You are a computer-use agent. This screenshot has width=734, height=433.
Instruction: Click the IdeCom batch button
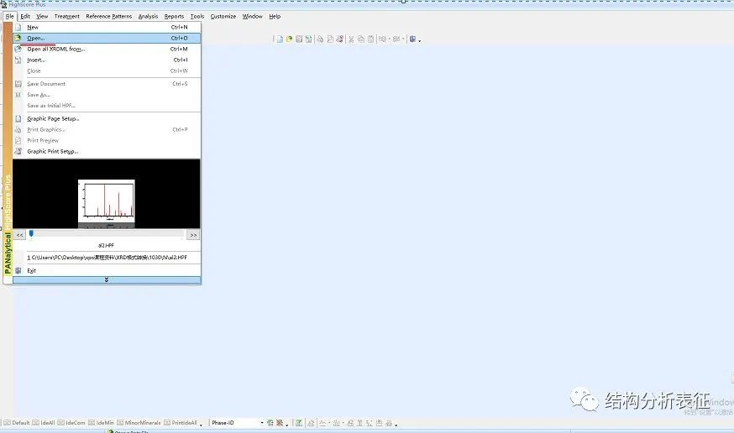click(71, 423)
